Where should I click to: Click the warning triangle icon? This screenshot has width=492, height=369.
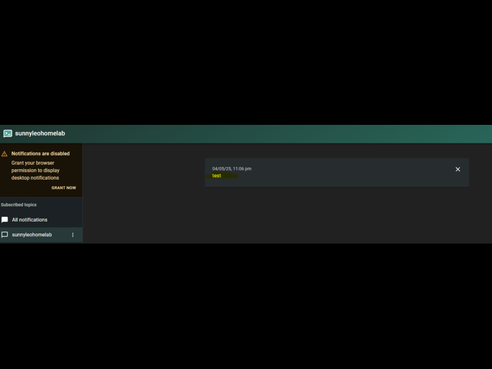(5, 154)
